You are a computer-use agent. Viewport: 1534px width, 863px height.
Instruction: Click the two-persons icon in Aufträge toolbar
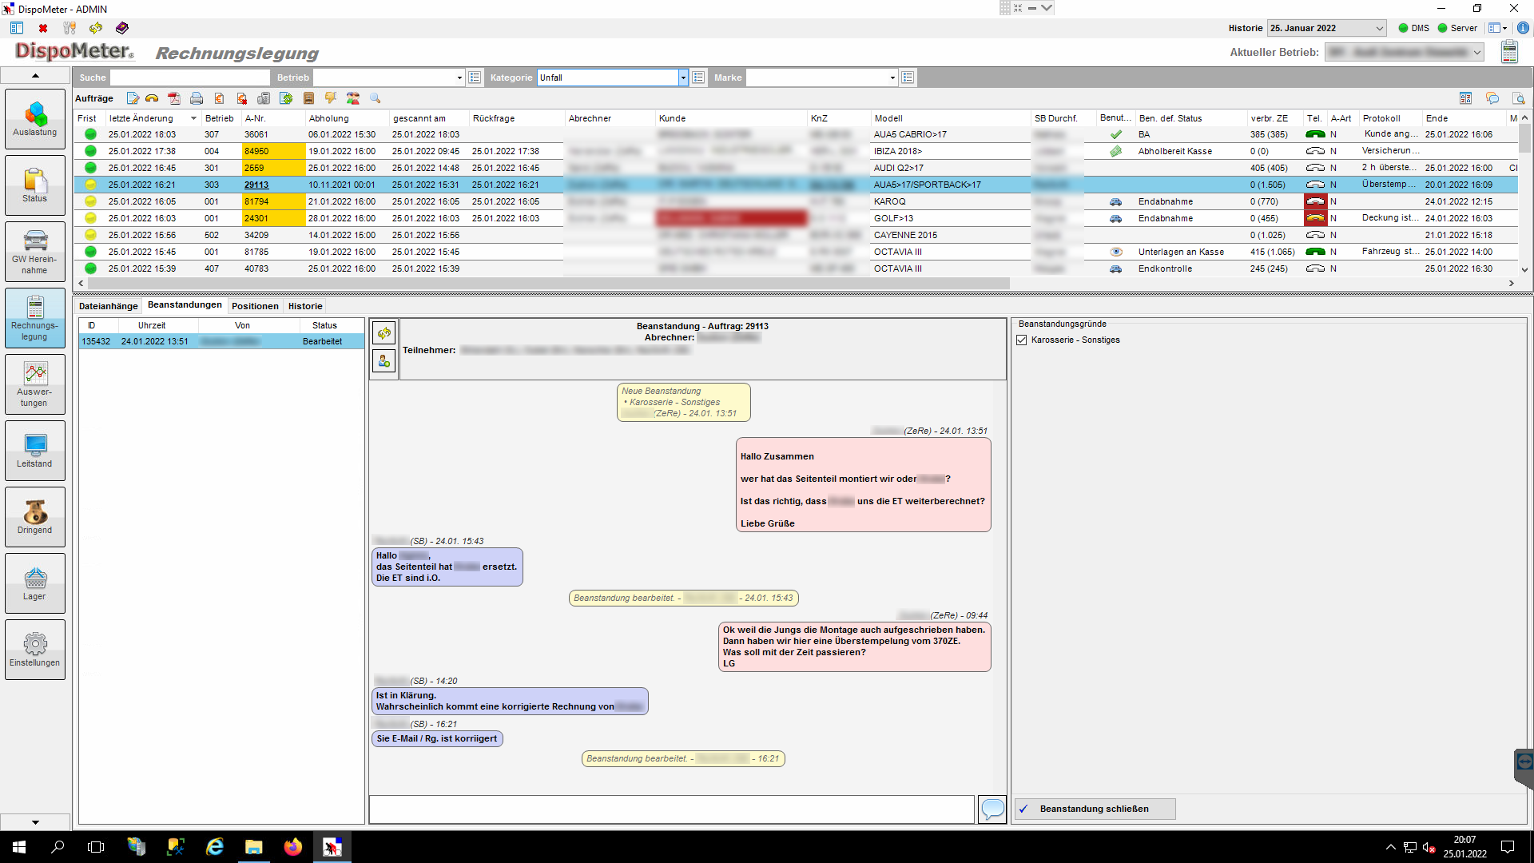(x=353, y=98)
